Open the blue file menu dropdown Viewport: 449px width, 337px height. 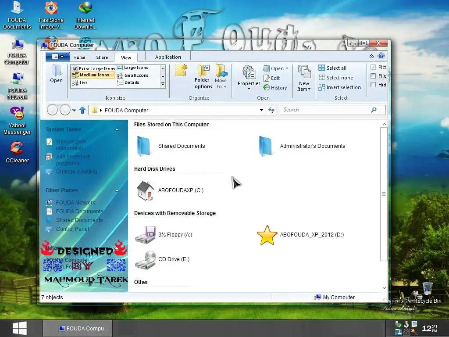pyautogui.click(x=57, y=57)
